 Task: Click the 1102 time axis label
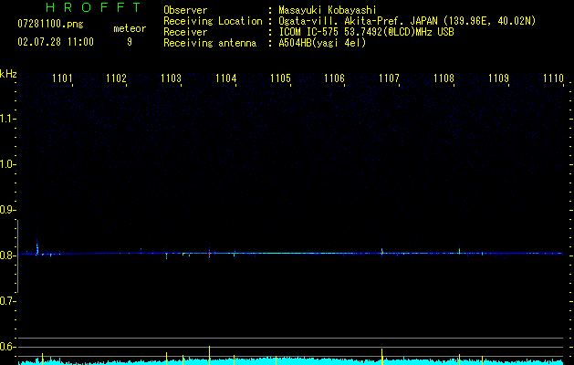[x=117, y=78]
